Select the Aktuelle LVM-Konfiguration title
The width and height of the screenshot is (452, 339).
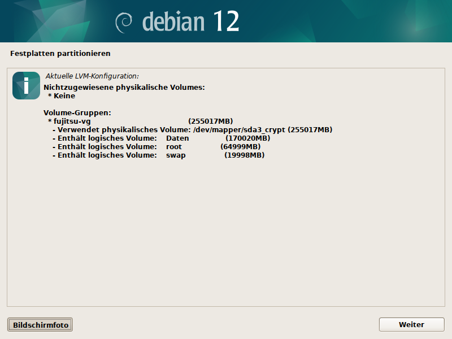(92, 76)
